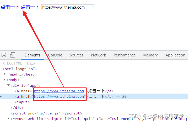
Task: Open the Network tab
Action: point(99,55)
